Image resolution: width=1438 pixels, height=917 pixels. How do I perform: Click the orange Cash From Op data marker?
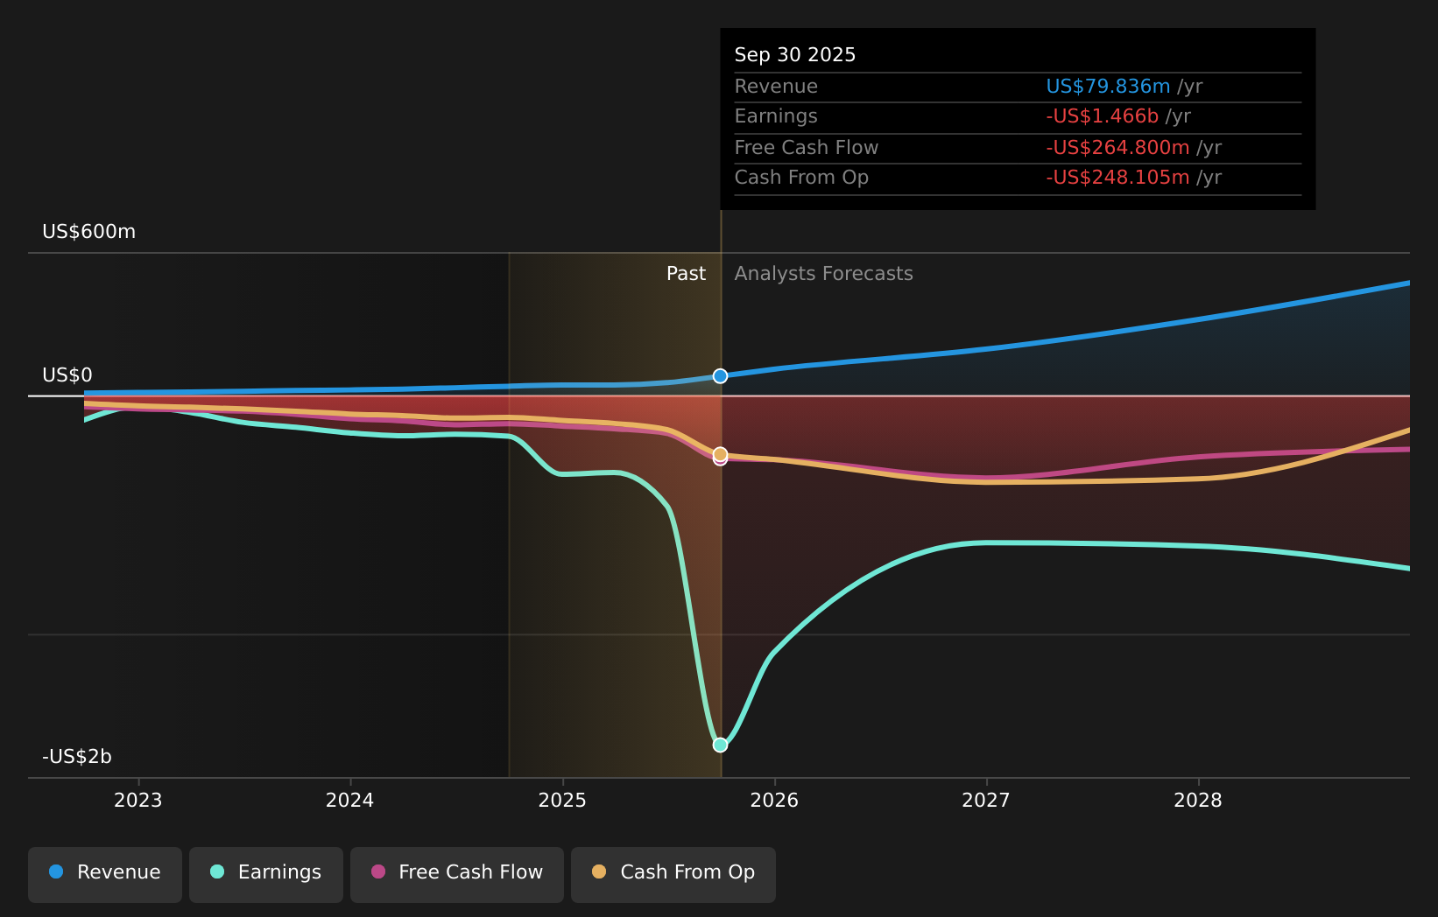720,453
